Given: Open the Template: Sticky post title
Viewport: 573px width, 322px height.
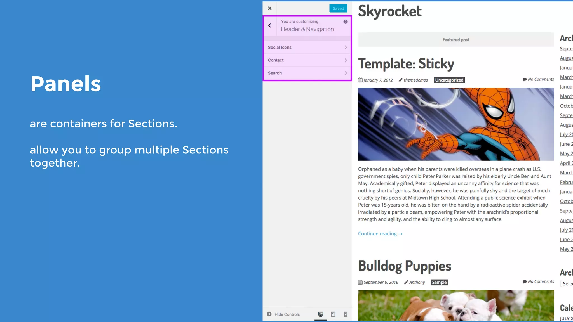Looking at the screenshot, I should click(406, 64).
